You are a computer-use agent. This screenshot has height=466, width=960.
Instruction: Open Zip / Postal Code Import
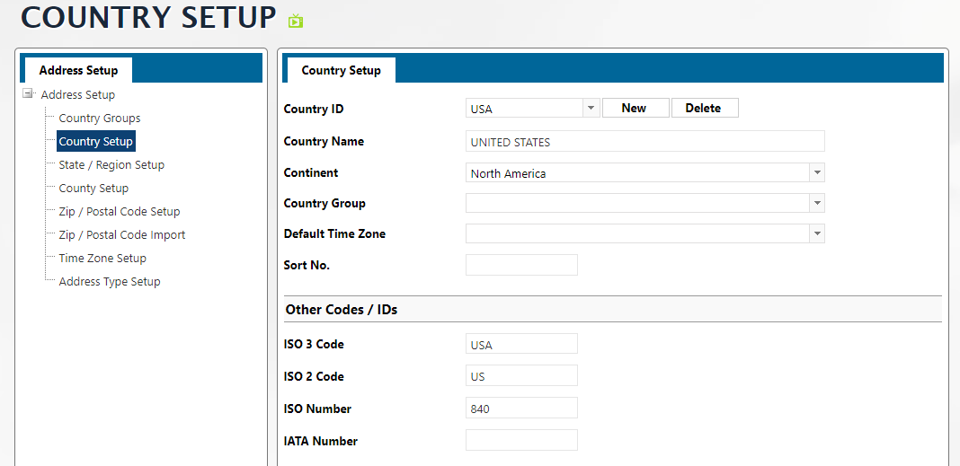tap(122, 235)
